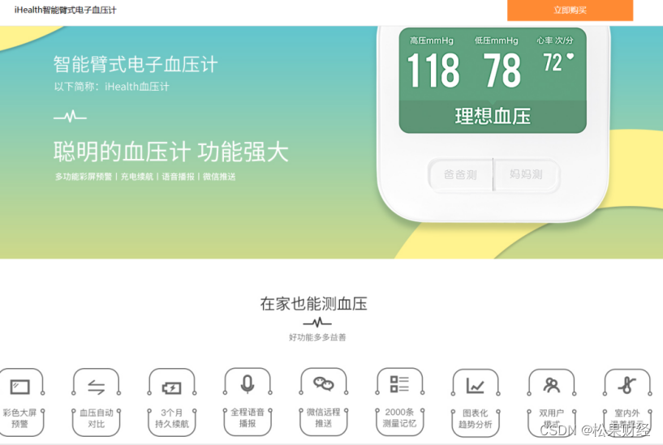Click the text 充电续航 in the feature line

pos(137,177)
